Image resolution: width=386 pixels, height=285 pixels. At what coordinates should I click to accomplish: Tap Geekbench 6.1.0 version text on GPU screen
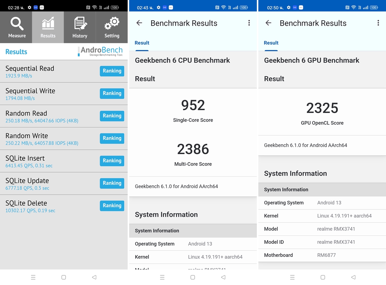(x=306, y=145)
